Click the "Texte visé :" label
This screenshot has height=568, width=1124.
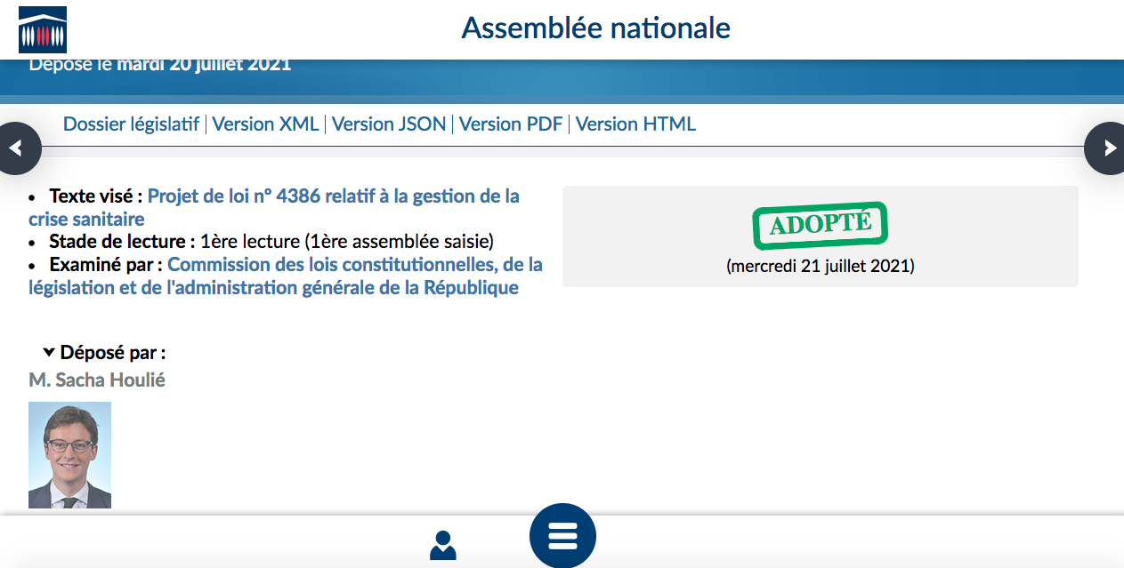click(x=96, y=196)
